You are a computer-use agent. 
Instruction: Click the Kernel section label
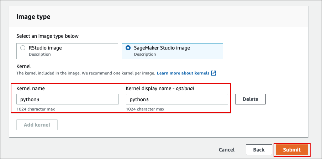tap(23, 66)
